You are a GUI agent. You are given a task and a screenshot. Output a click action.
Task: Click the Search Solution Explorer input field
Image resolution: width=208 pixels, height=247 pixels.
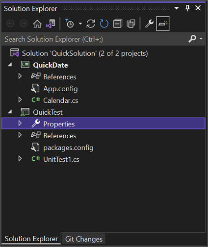point(95,39)
